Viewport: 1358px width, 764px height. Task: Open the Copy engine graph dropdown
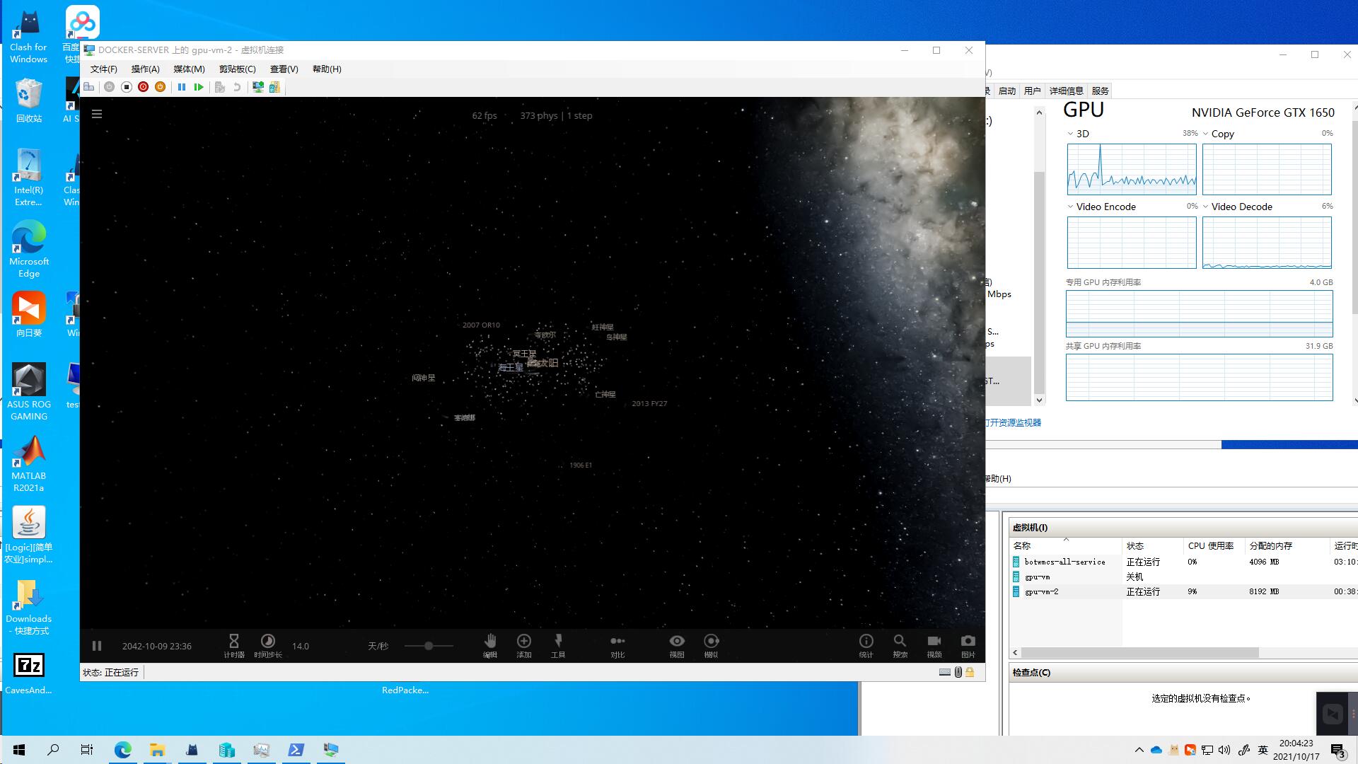coord(1206,134)
